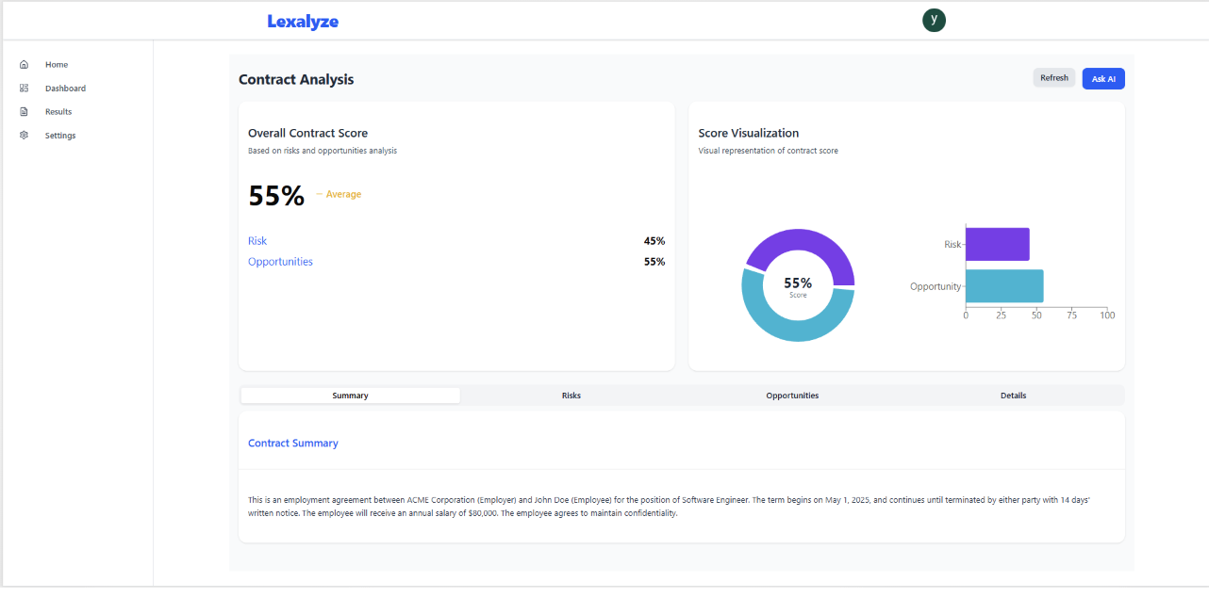Click the Results document icon

point(24,111)
